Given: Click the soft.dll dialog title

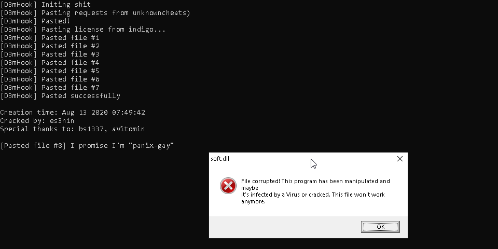Looking at the screenshot, I should coord(220,159).
